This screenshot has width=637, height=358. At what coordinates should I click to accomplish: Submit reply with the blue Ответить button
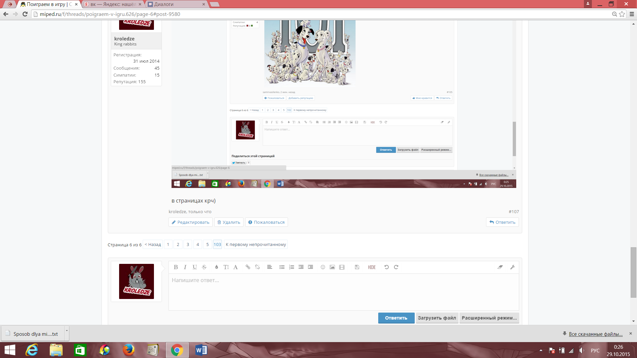pos(396,318)
